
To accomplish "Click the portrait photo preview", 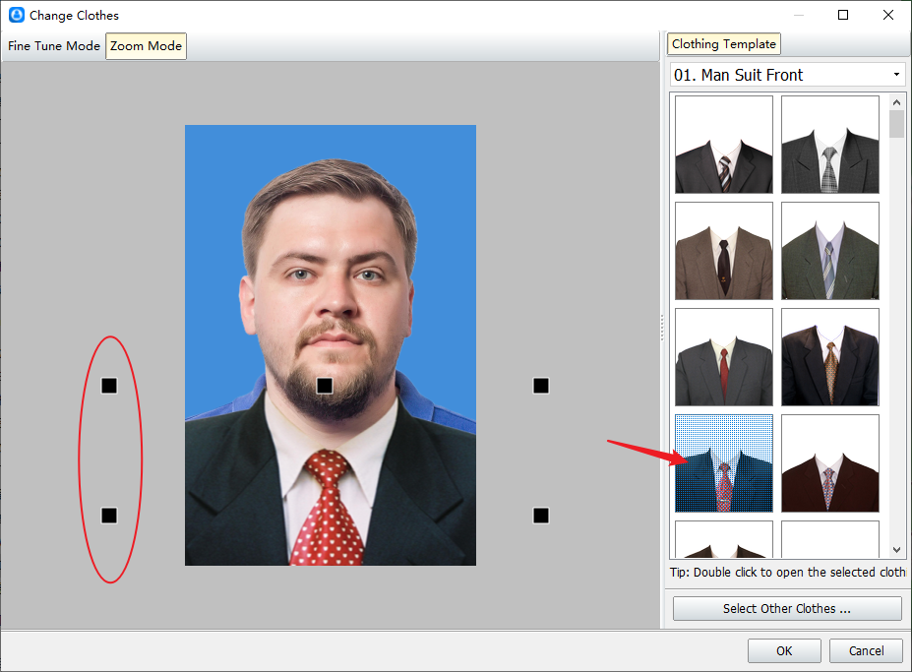I will pyautogui.click(x=331, y=345).
